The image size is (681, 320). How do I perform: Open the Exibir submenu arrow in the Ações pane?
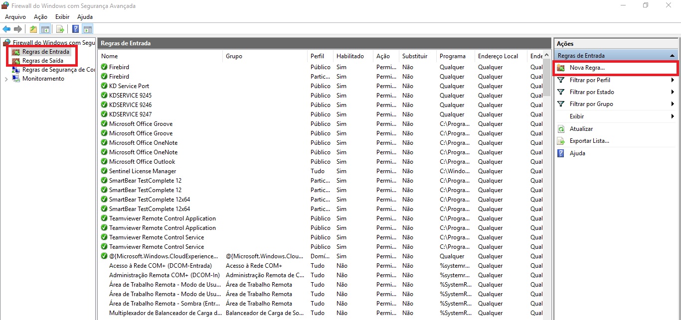(673, 116)
